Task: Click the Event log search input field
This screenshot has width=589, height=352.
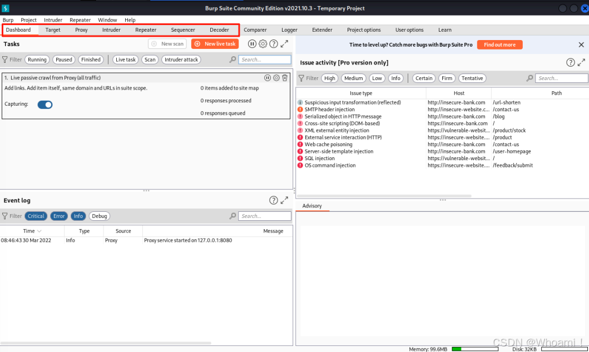Action: [x=264, y=216]
